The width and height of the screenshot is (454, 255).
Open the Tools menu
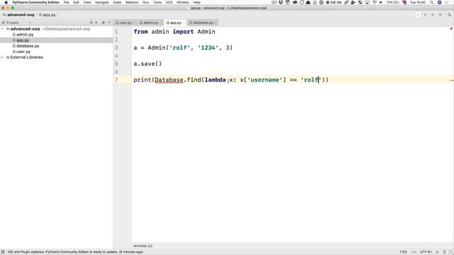(x=157, y=2)
